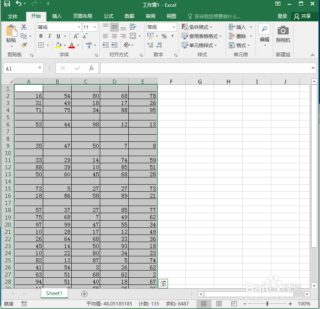Screen dimensions: 320x309
Task: Toggle Bold formatting
Action: pyautogui.click(x=41, y=36)
